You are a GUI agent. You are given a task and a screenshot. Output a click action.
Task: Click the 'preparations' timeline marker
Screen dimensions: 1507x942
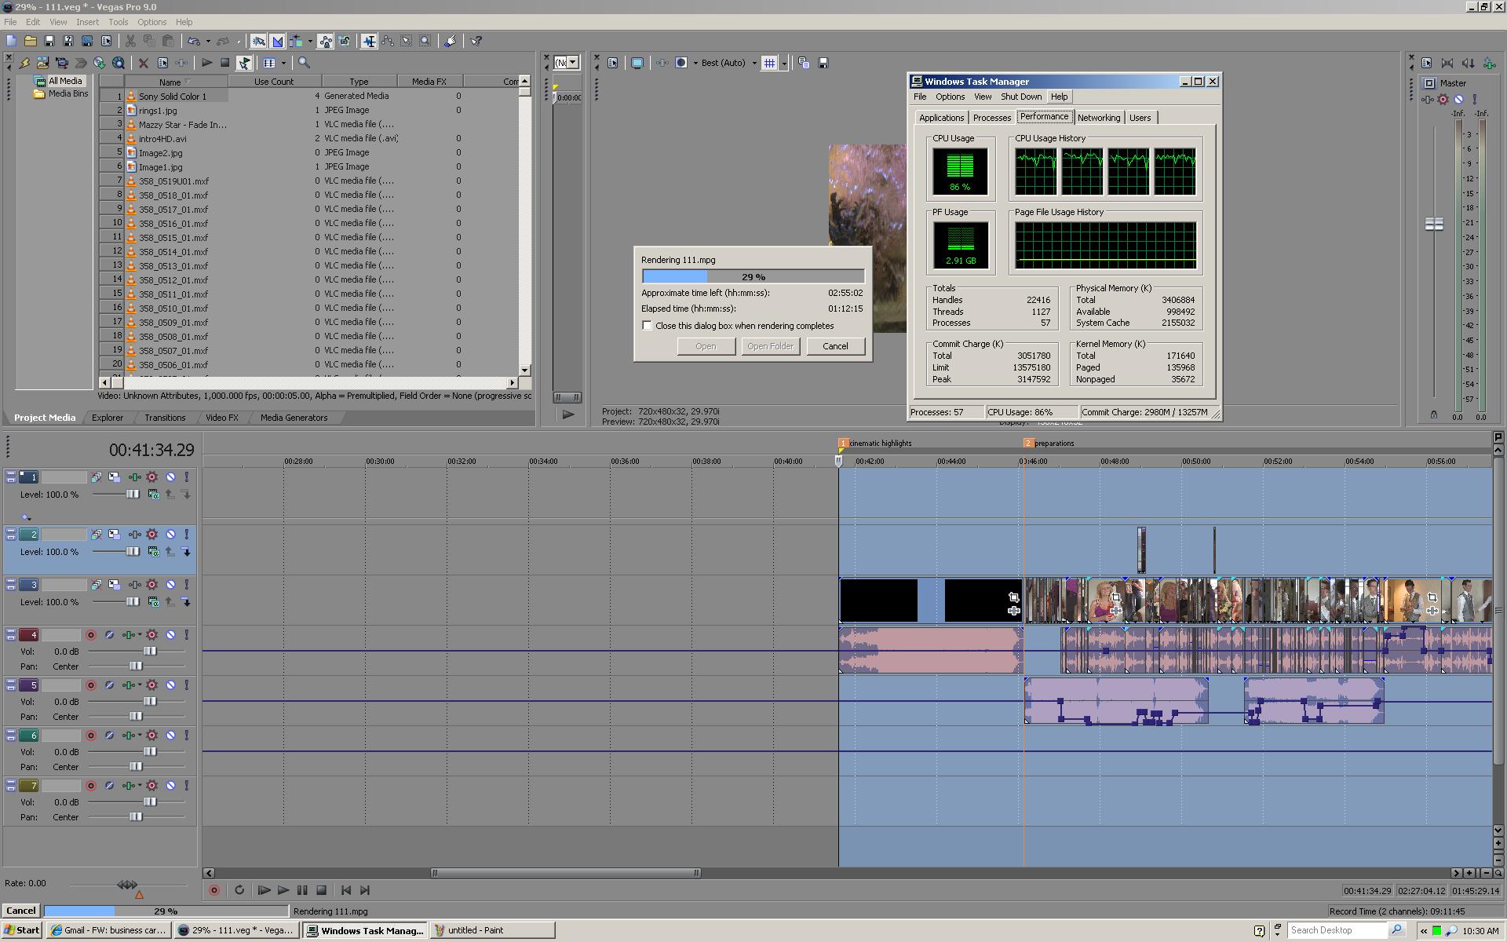point(1029,444)
